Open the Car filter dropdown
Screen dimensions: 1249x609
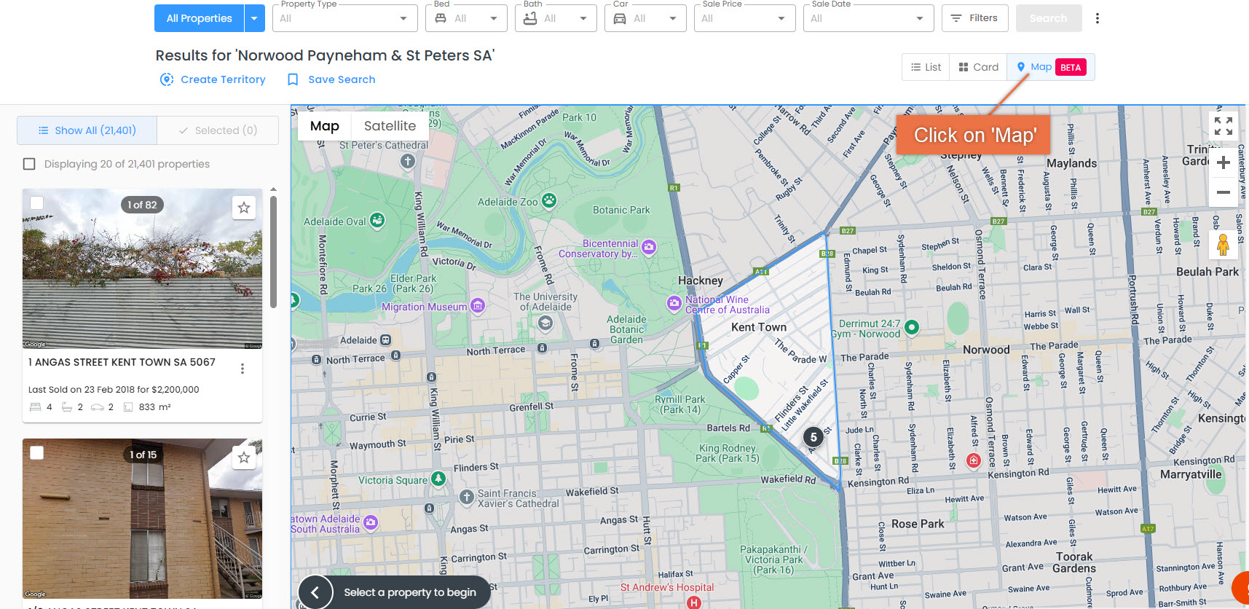click(645, 18)
